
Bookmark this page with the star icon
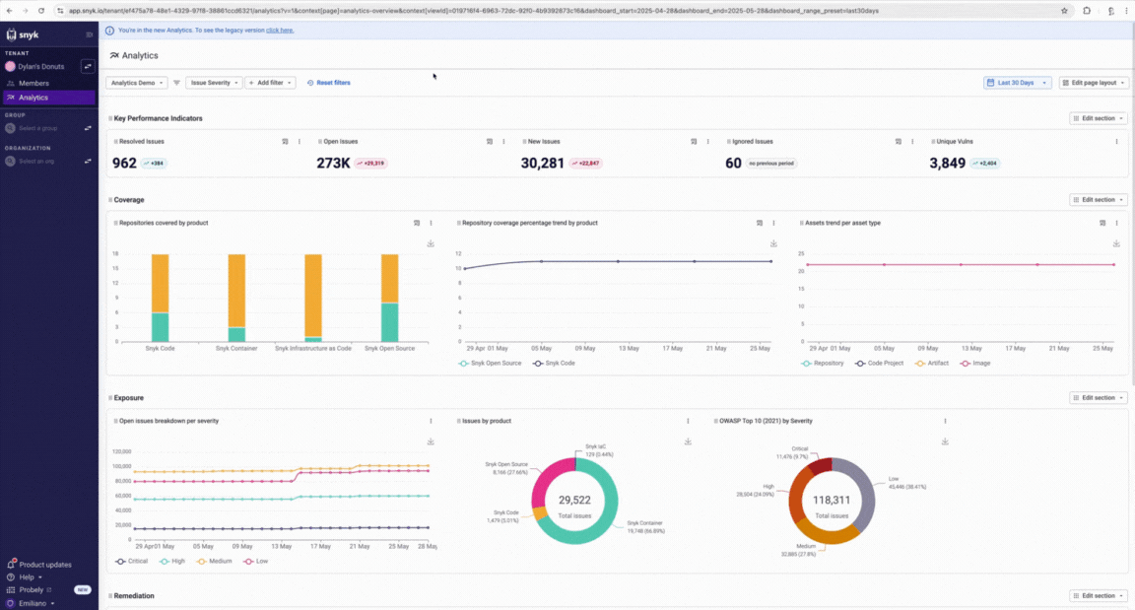(1064, 11)
